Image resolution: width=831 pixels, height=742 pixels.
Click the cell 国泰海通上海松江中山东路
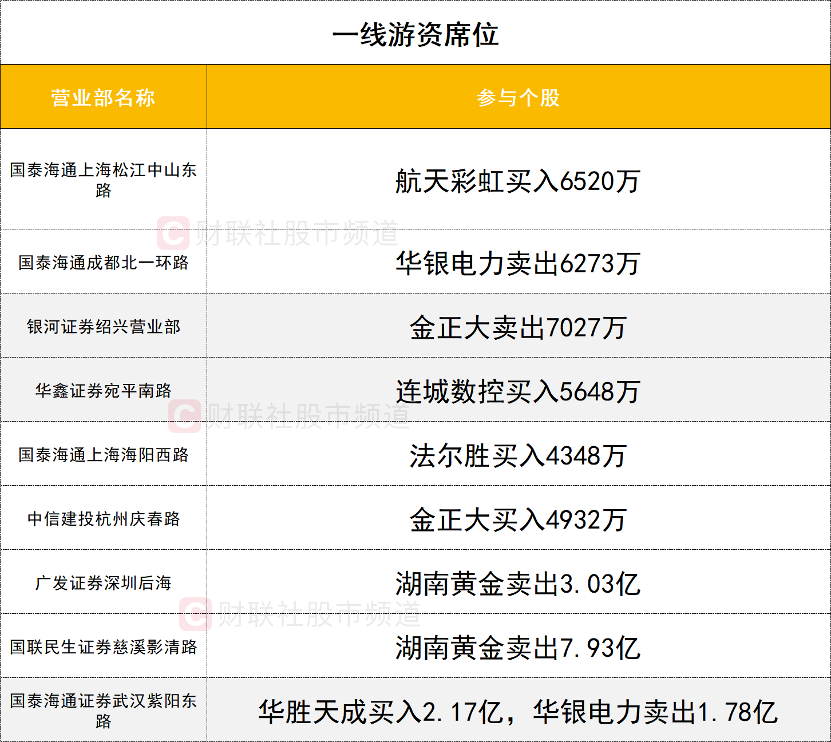point(104,180)
